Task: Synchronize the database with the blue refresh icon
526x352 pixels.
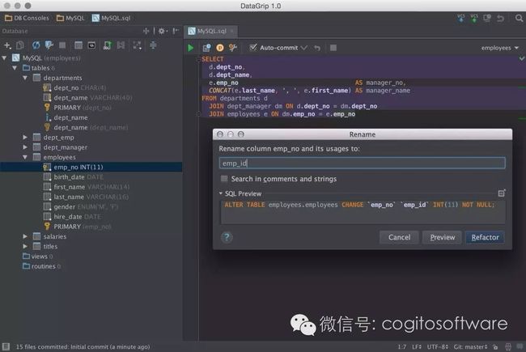Action: (x=36, y=45)
